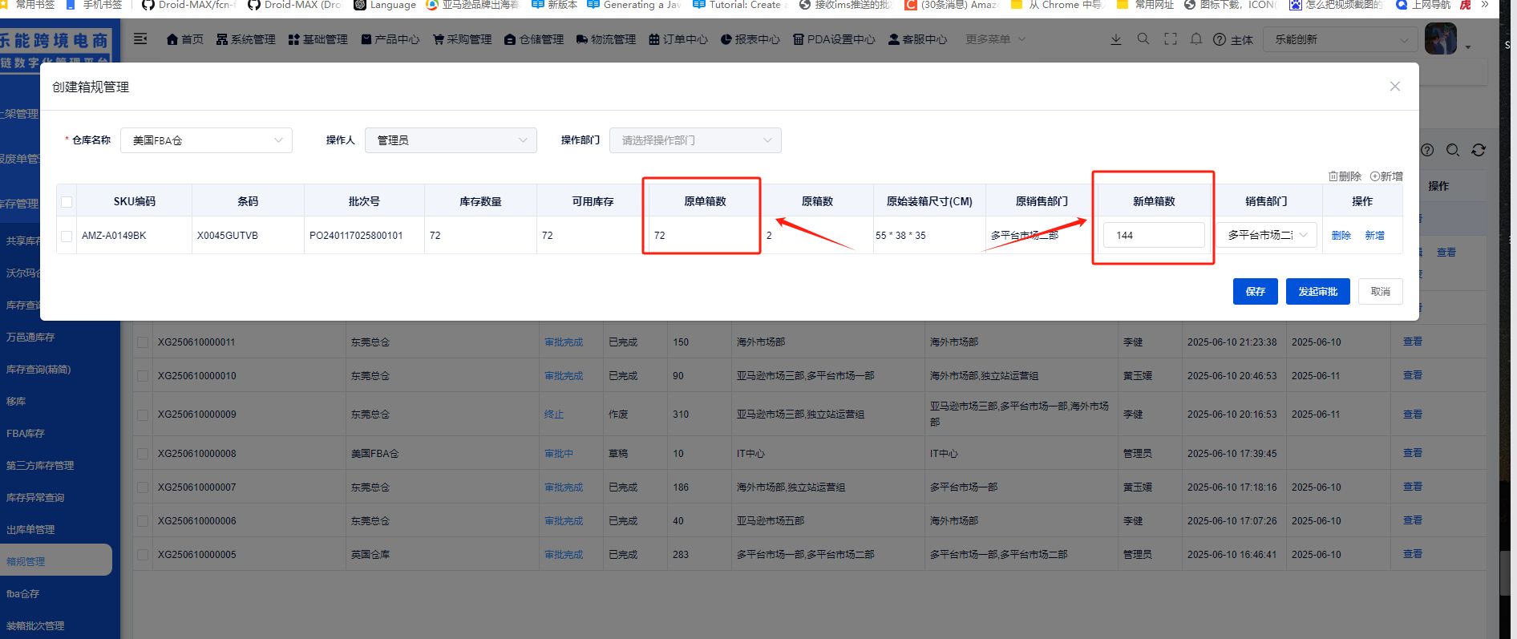
Task: Expand the 更多菜单 dropdown
Action: point(995,39)
